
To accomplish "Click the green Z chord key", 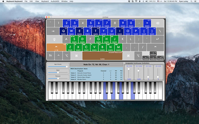I will [x=70, y=47].
